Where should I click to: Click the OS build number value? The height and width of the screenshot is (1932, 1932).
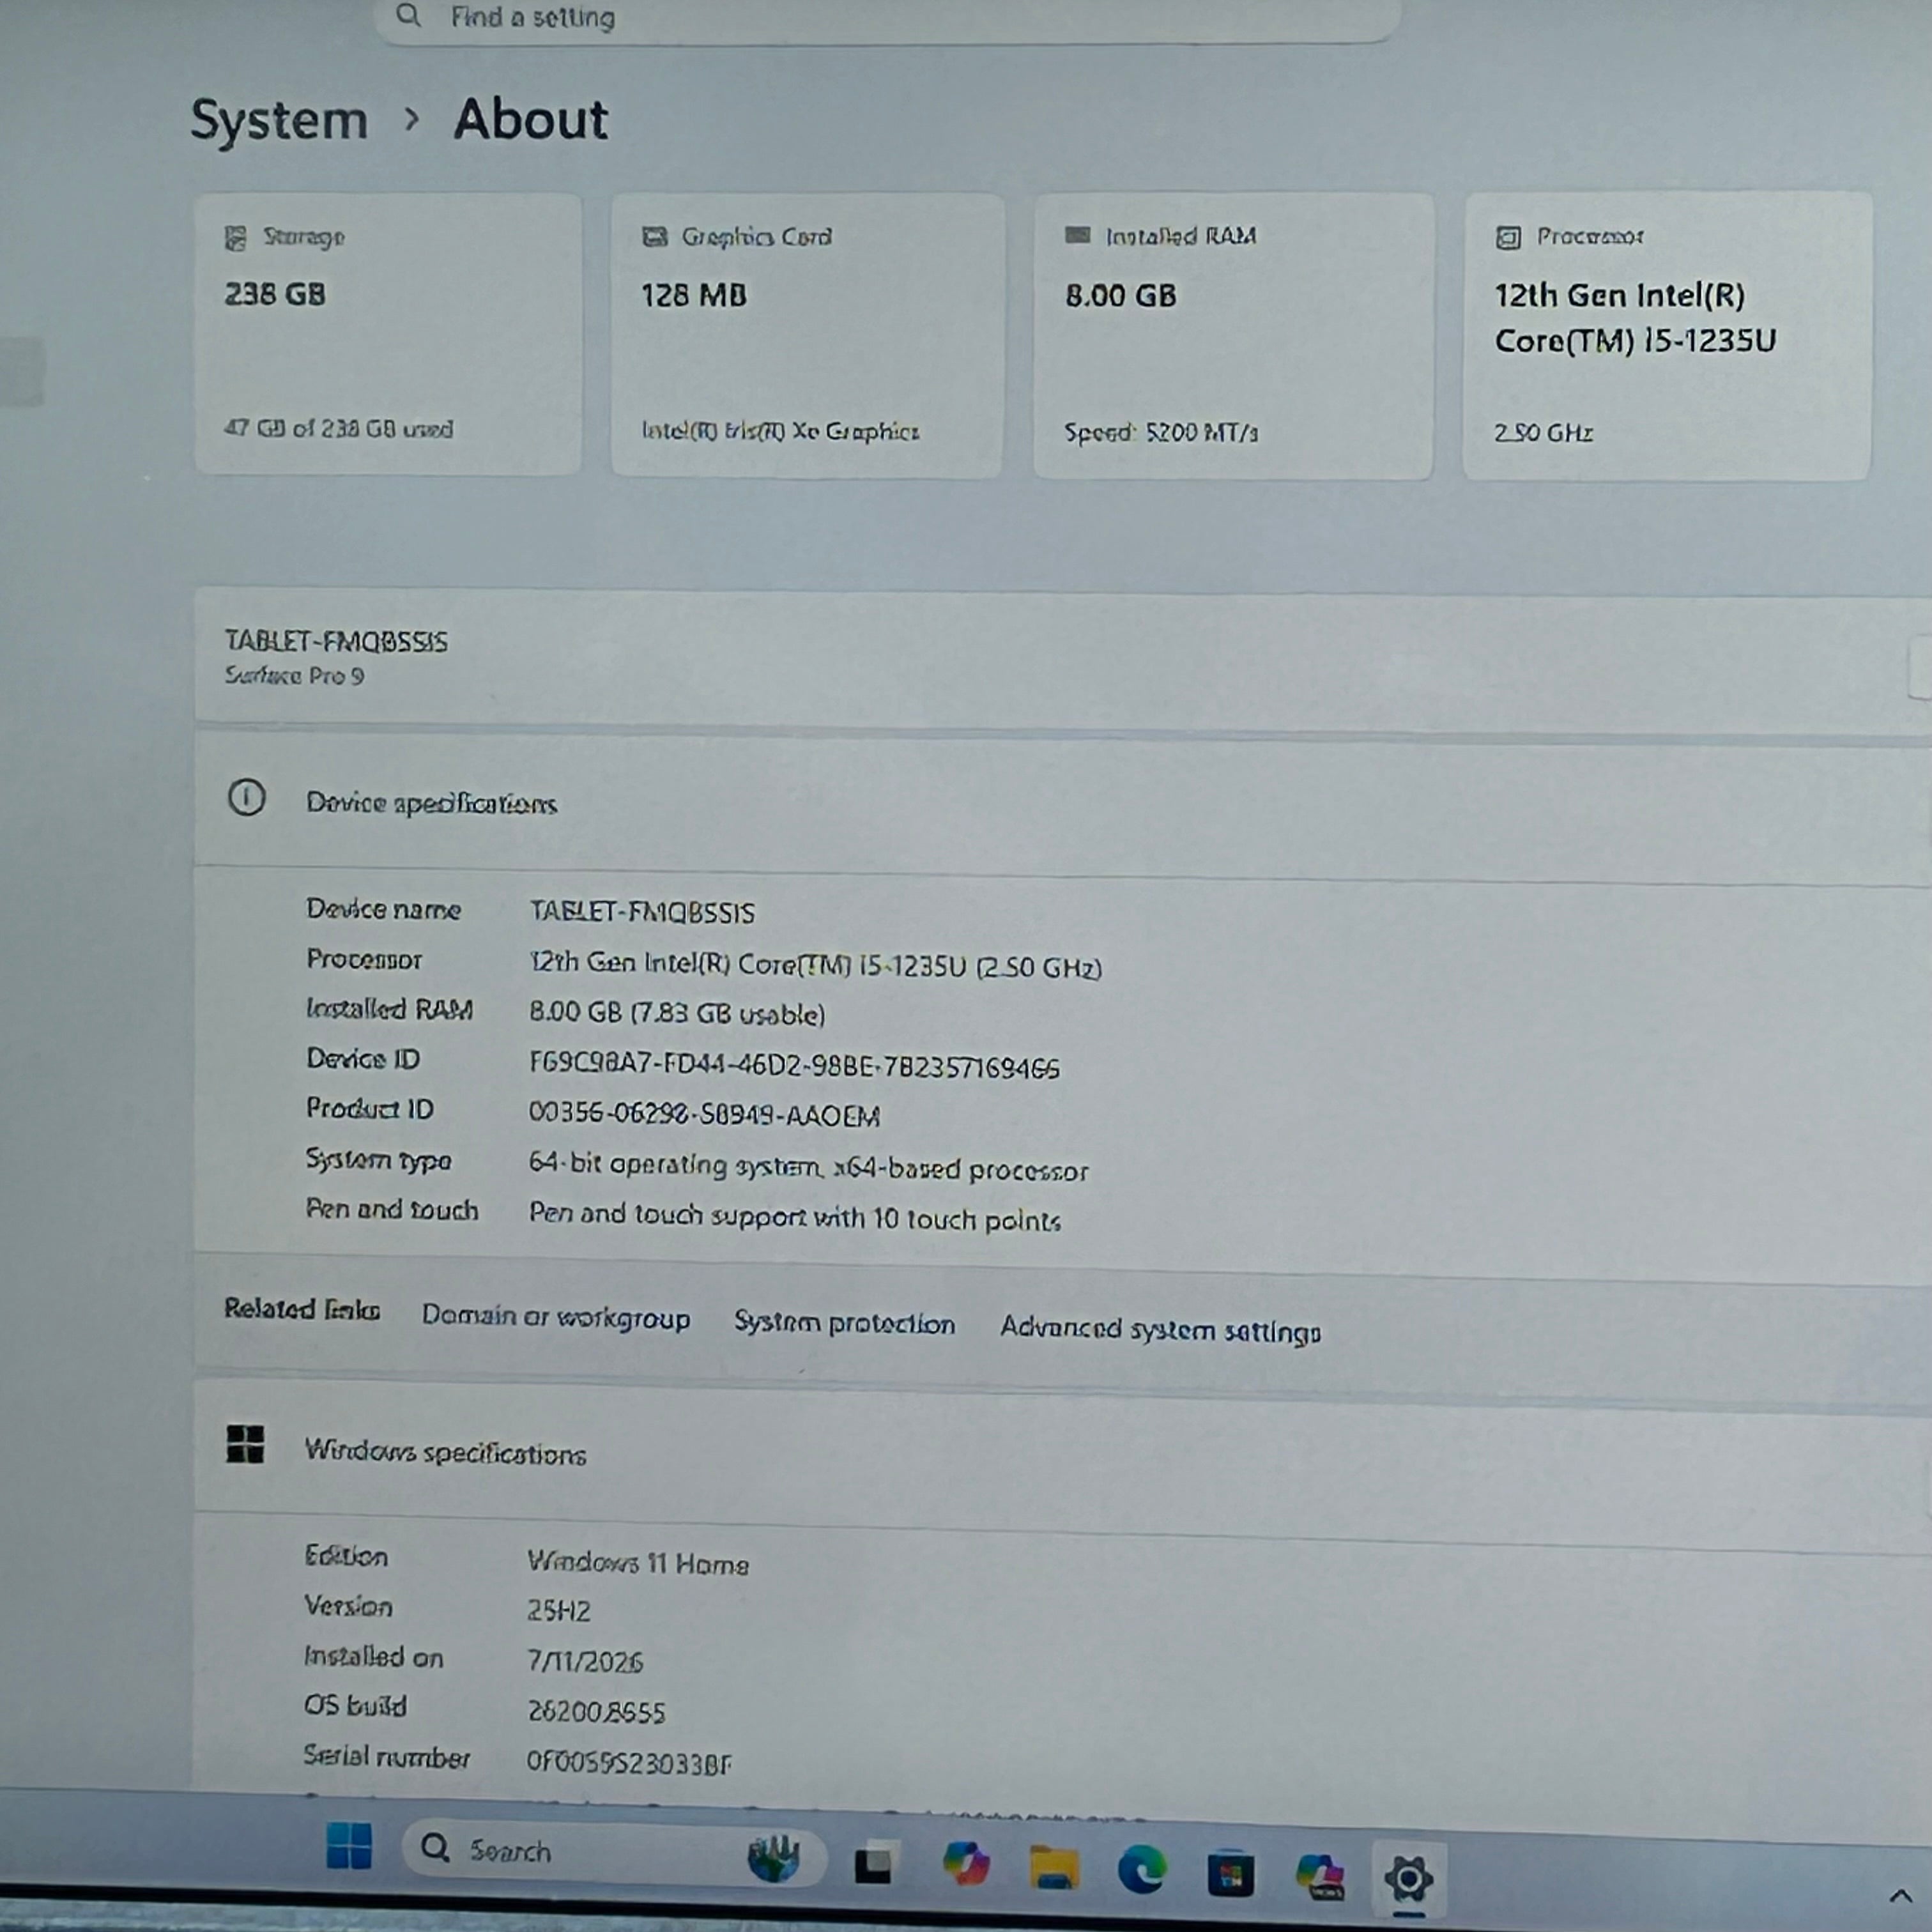596,1711
